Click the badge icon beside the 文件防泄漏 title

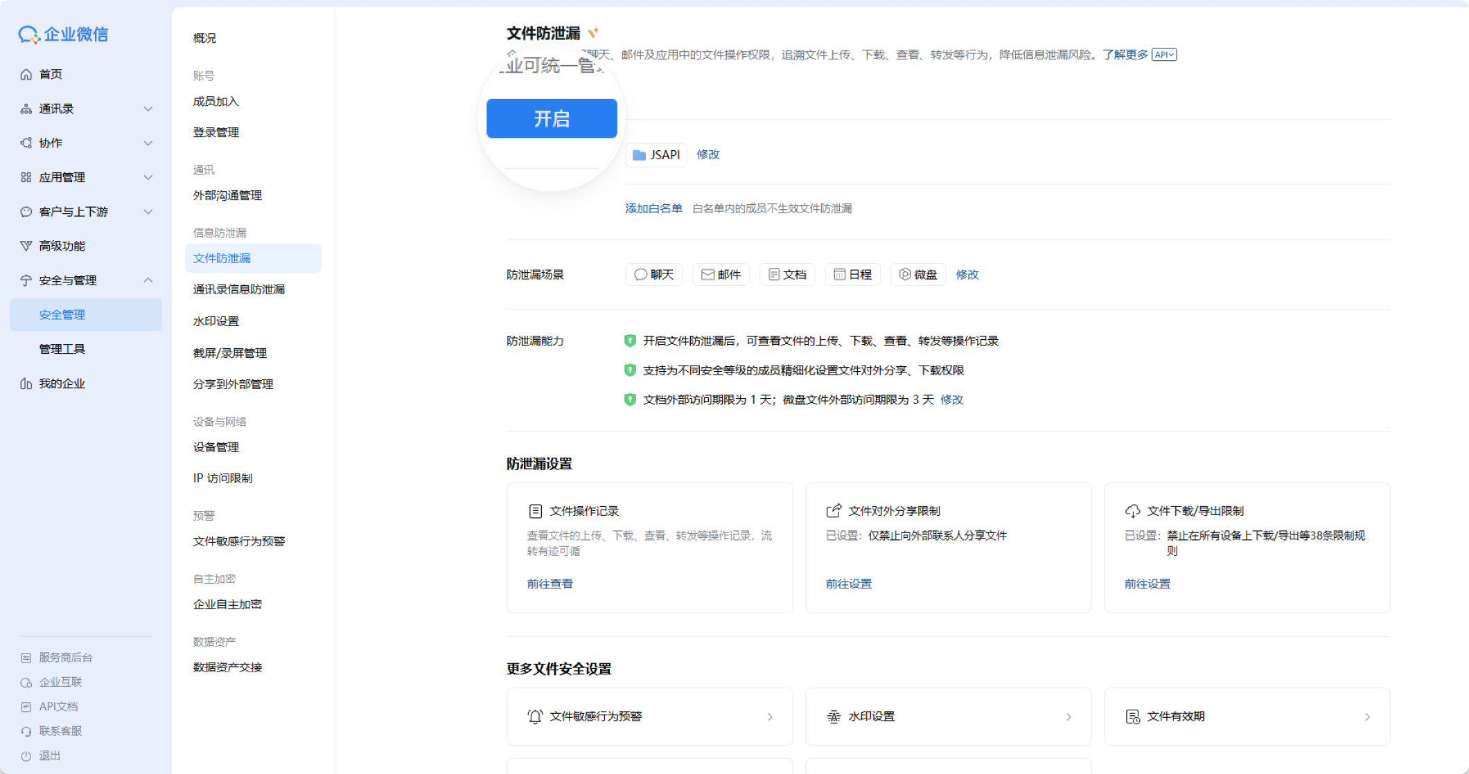(593, 33)
